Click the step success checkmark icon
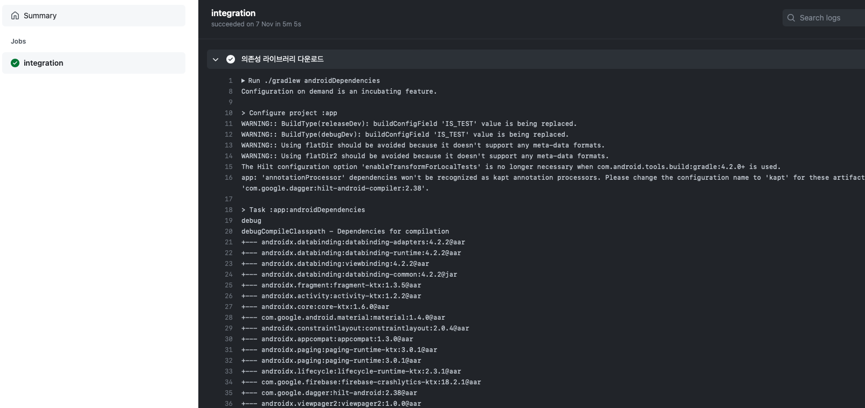 [231, 59]
